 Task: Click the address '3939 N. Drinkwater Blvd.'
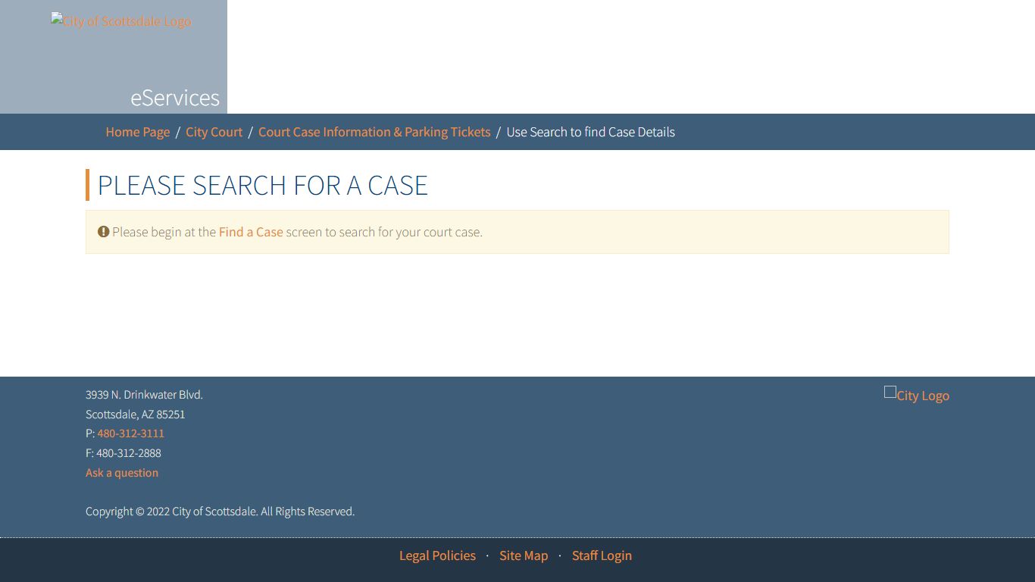[144, 395]
